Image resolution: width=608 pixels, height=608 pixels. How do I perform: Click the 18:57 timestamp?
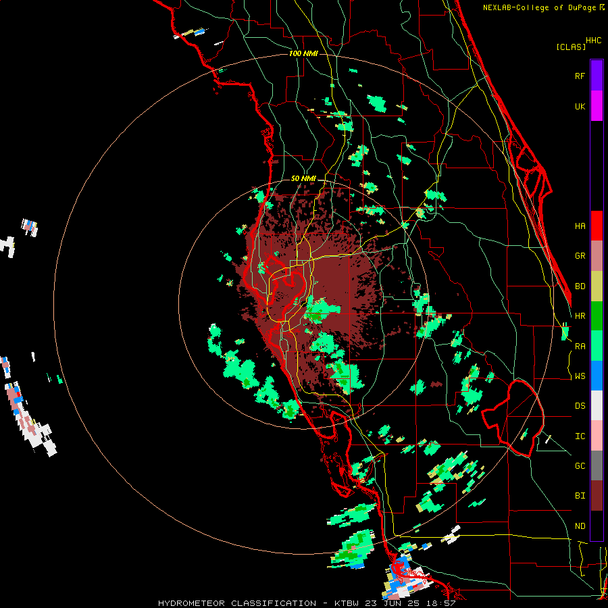click(442, 603)
